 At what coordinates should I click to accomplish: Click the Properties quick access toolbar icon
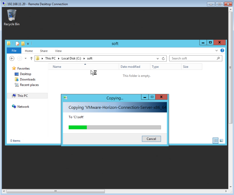17,43
